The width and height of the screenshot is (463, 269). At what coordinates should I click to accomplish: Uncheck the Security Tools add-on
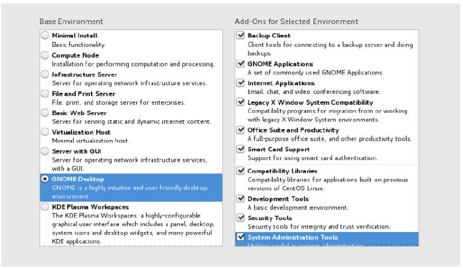[x=241, y=218]
